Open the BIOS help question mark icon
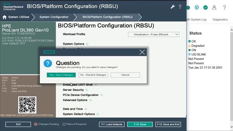233x131 pixels. pos(180,7)
